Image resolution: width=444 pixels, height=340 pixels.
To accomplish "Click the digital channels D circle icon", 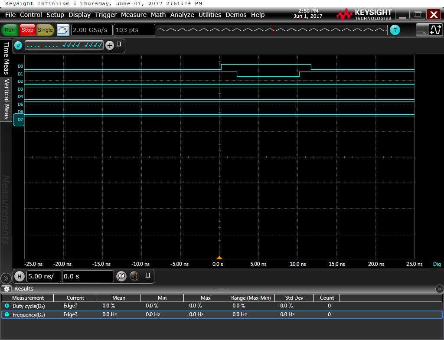I will pyautogui.click(x=18, y=45).
